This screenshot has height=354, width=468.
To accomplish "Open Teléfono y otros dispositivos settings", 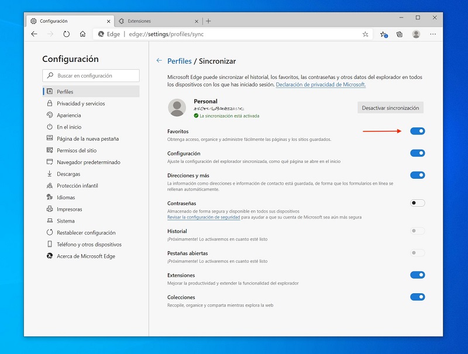I will point(91,244).
